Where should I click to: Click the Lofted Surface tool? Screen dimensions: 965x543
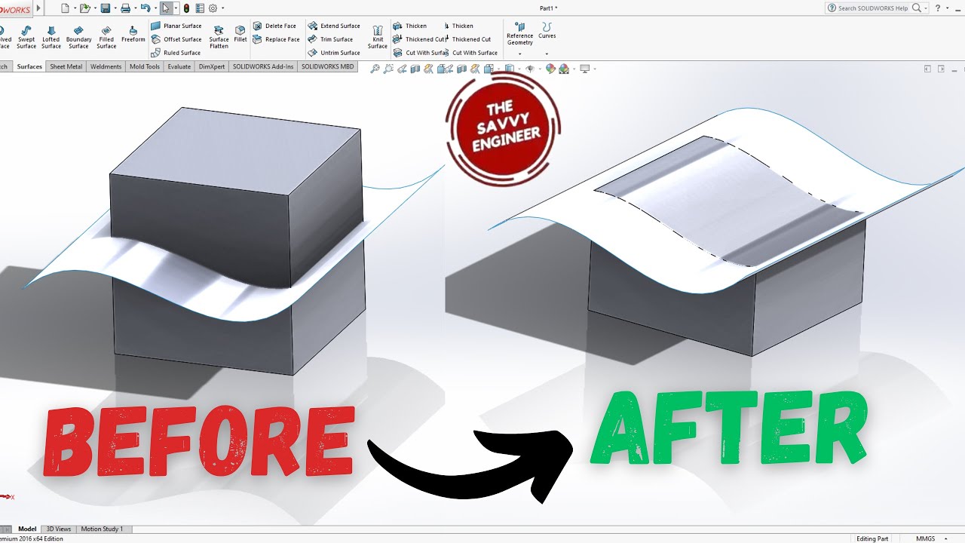tap(51, 37)
